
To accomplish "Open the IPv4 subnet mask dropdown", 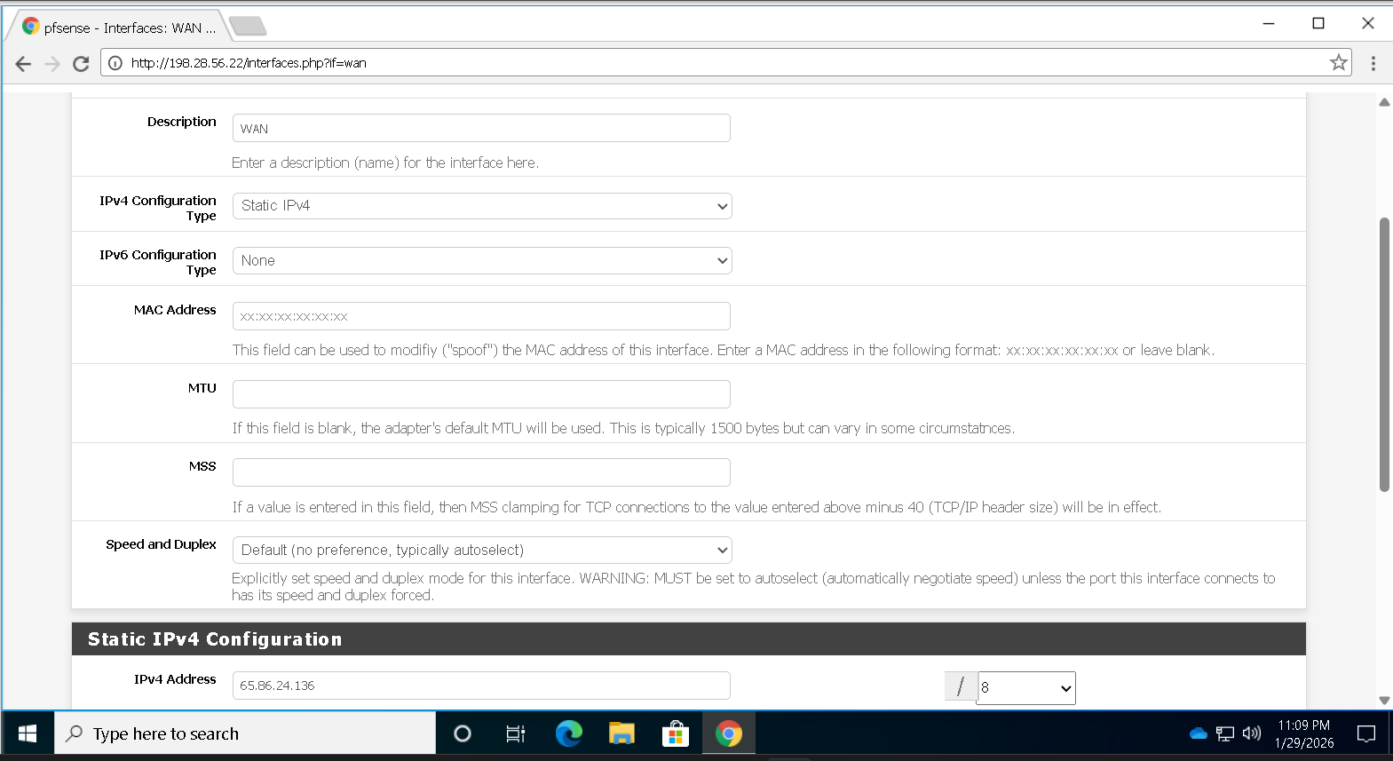I will tap(1025, 688).
